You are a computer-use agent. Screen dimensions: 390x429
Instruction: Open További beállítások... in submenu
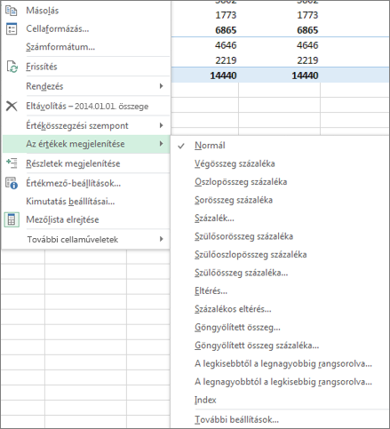236,419
